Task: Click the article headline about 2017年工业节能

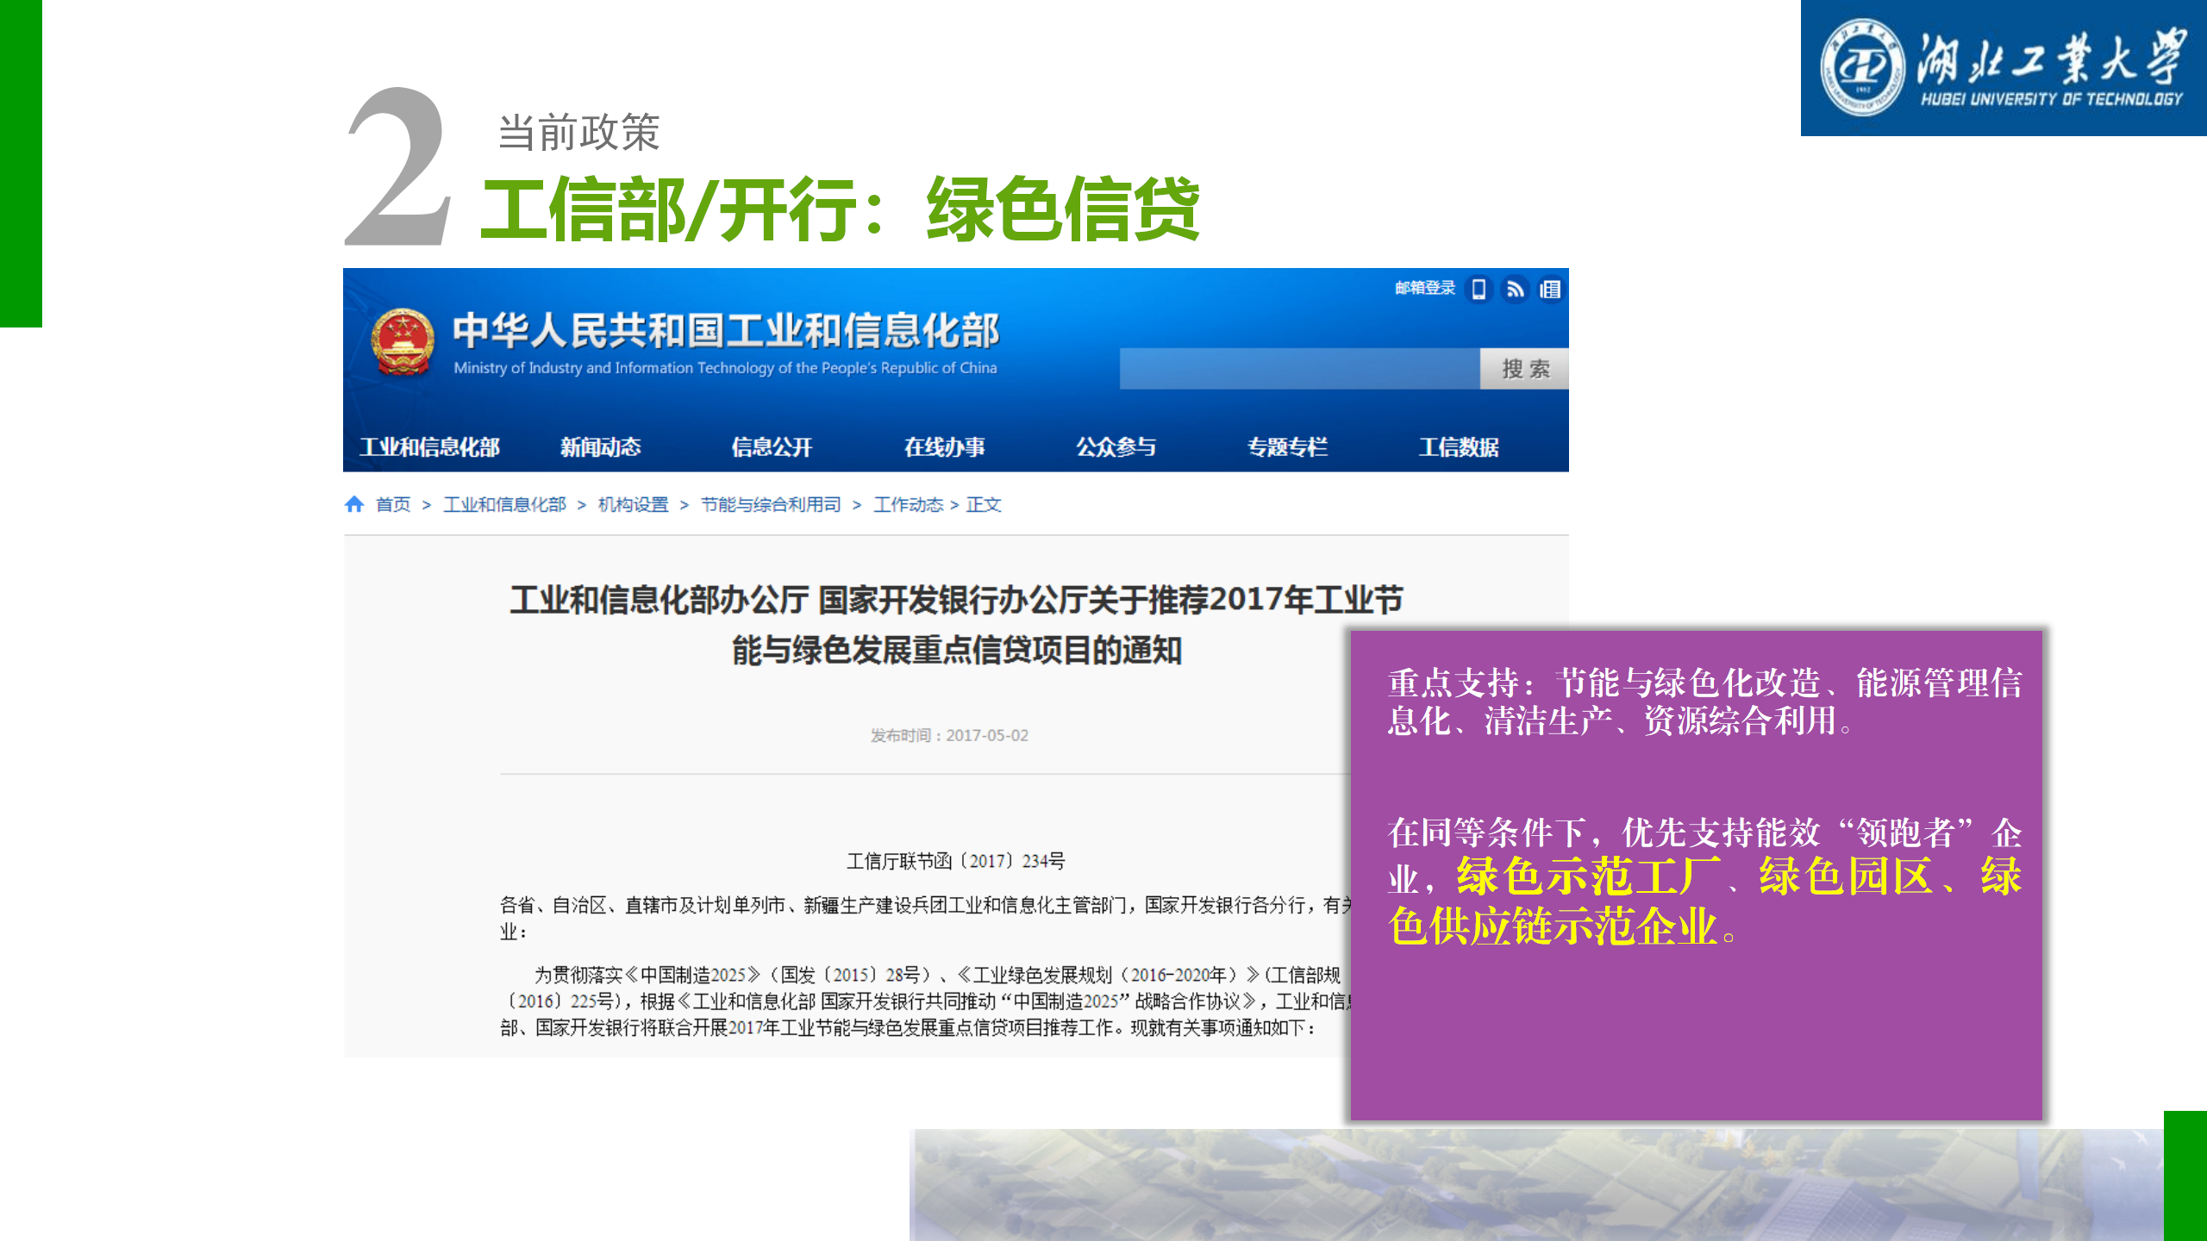Action: [956, 625]
